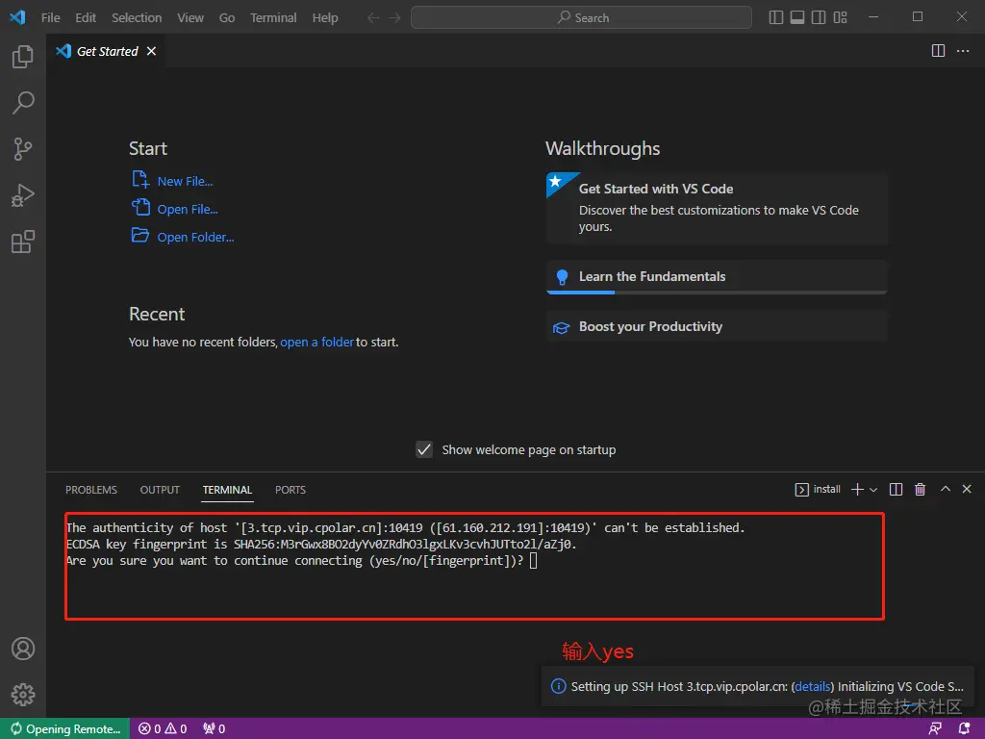This screenshot has height=739, width=985.
Task: Click the Walkthroughs heading
Action: click(x=602, y=149)
